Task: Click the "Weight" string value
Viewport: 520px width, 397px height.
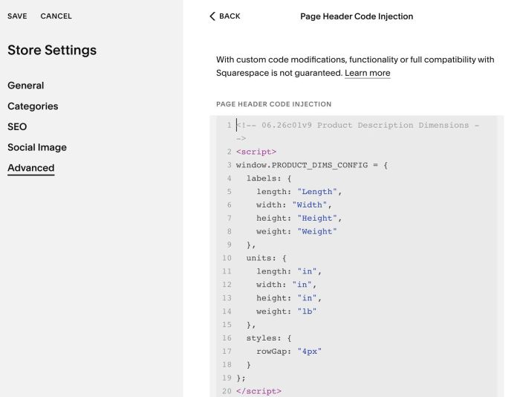Action: tap(317, 232)
